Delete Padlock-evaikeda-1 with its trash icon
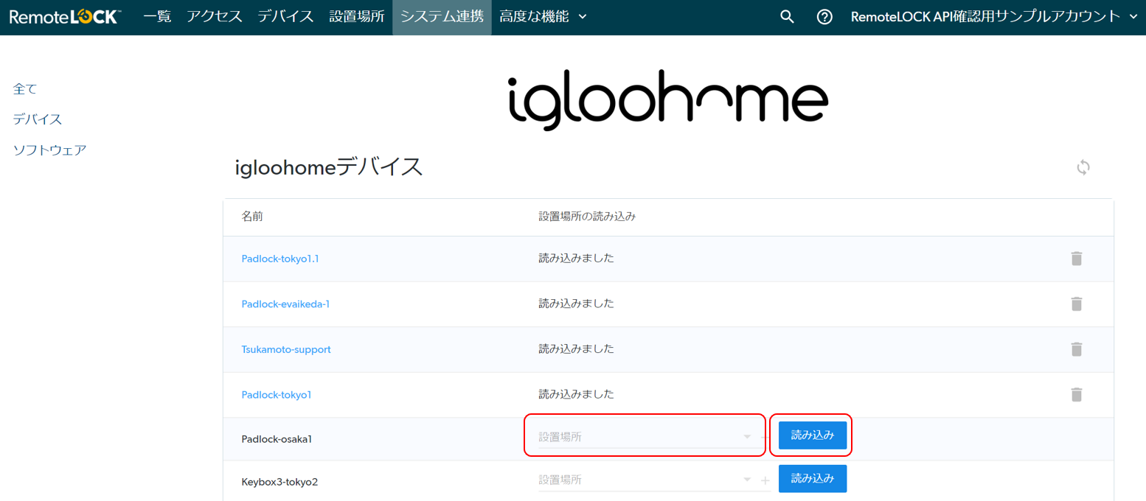1146x501 pixels. coord(1077,304)
